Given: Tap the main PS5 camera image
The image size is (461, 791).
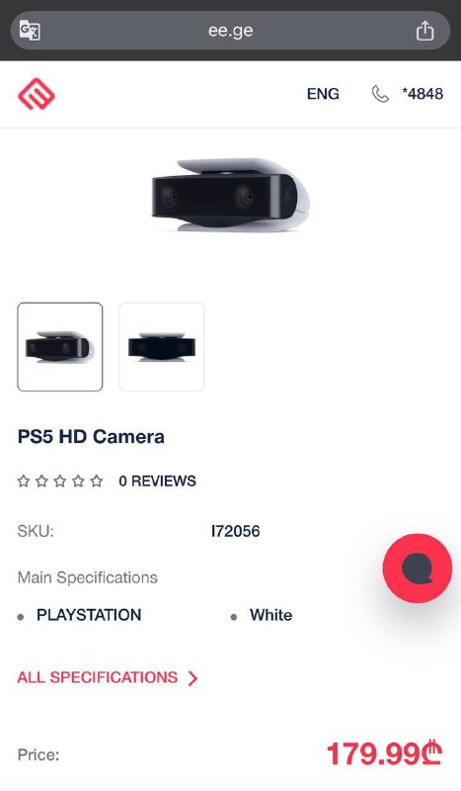Looking at the screenshot, I should click(231, 195).
